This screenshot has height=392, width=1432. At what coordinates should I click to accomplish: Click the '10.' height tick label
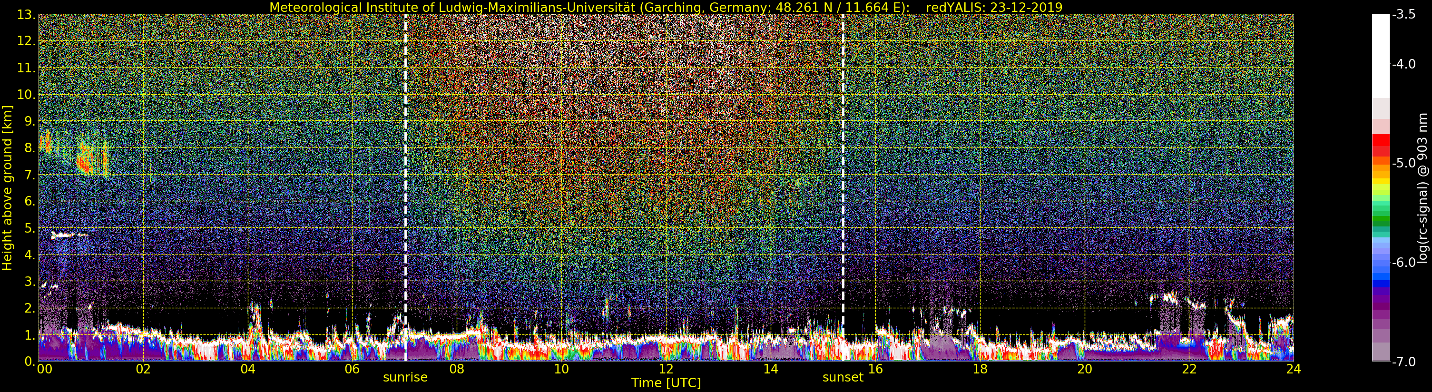(x=26, y=95)
